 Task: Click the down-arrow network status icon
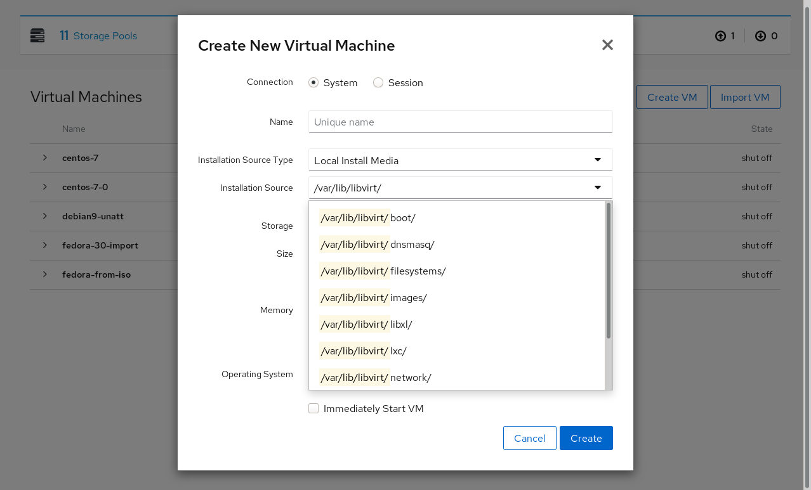pos(760,36)
